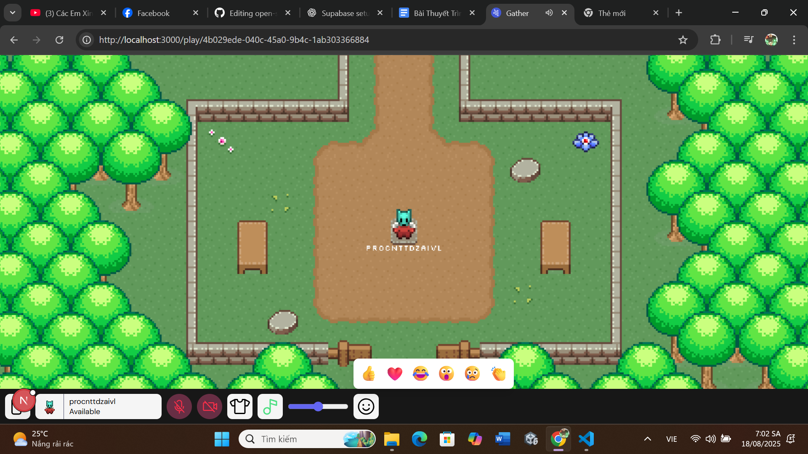Open the smiley emoji reactions button
Image resolution: width=808 pixels, height=454 pixels.
tap(366, 406)
